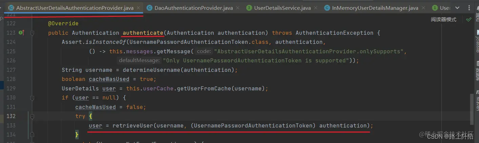
Task: Click the abstract class icon on first tab
Action: 11,8
